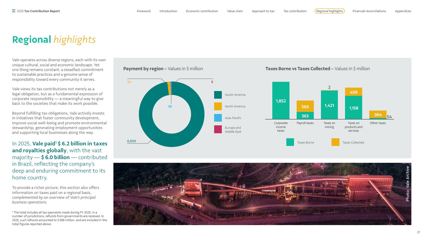Viewport: 423px width, 238px height.
Task: Click the Europe and Middle East label
Action: pyautogui.click(x=233, y=130)
